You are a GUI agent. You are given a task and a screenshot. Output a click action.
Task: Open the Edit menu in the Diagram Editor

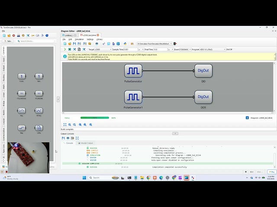pyautogui.click(x=70, y=39)
